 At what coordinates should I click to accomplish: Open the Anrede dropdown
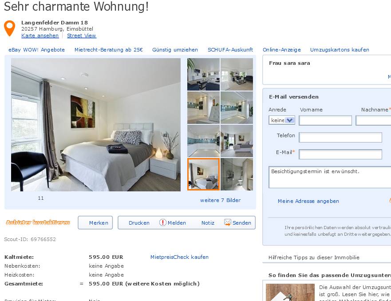tap(282, 120)
